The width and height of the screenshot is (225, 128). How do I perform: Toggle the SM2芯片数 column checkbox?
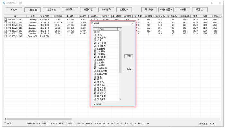coord(95,74)
